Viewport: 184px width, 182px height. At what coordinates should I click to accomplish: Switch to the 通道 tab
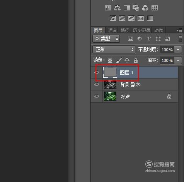[112, 30]
